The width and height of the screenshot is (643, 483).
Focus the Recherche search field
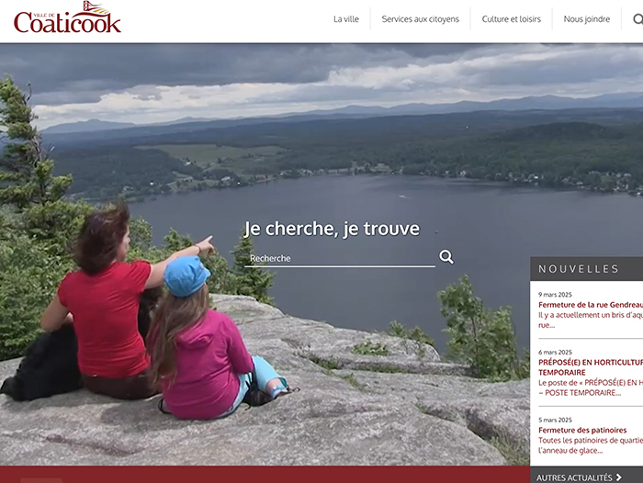(x=340, y=258)
